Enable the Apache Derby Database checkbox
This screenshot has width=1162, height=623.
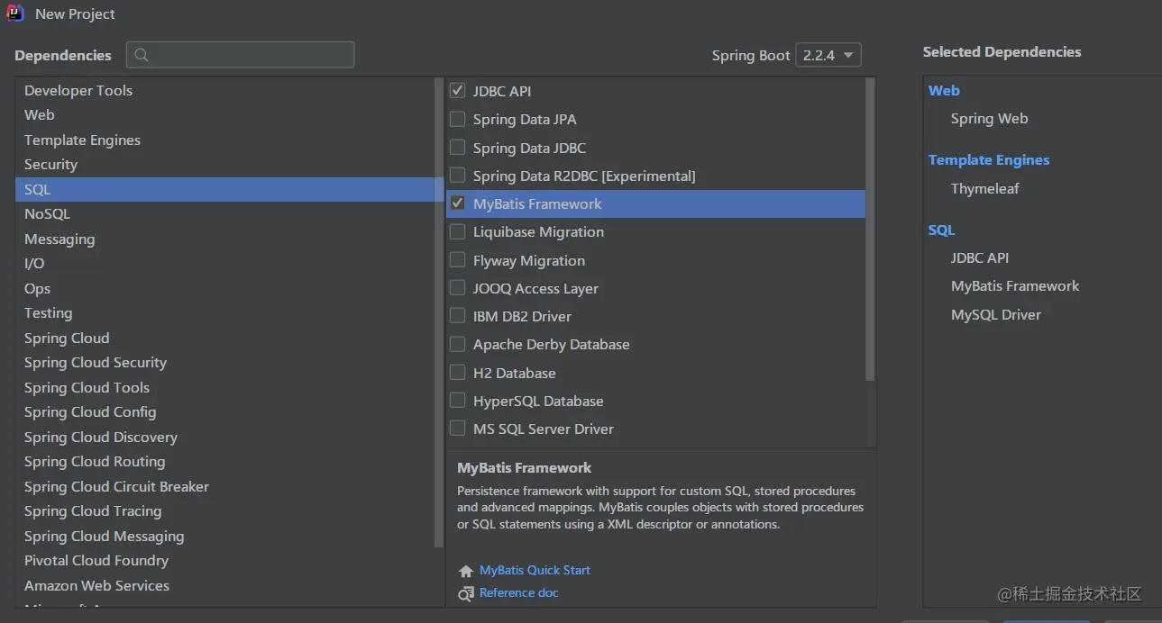(x=457, y=344)
